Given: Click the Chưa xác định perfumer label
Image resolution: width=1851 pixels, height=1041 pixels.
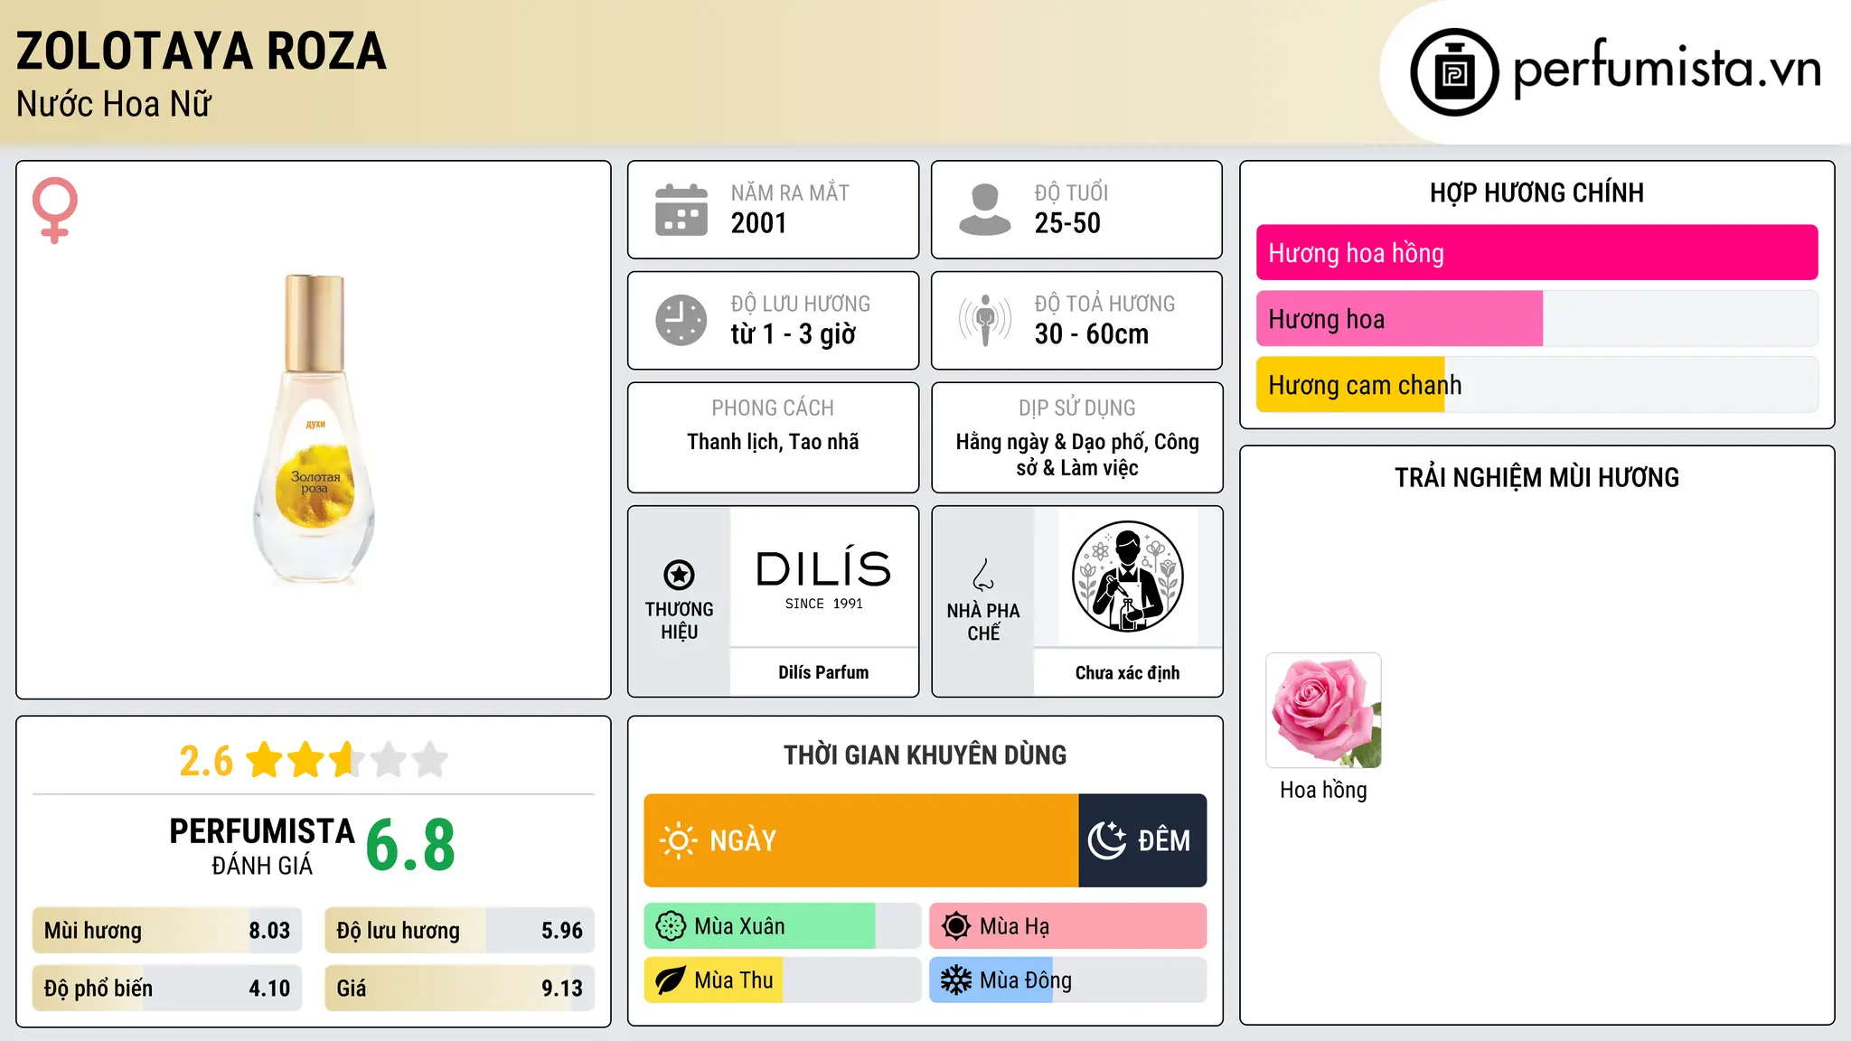Looking at the screenshot, I should point(1127,672).
